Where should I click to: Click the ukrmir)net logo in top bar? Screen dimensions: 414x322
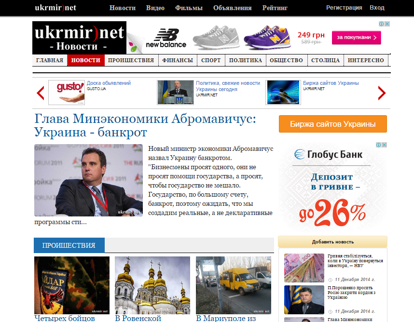point(55,8)
